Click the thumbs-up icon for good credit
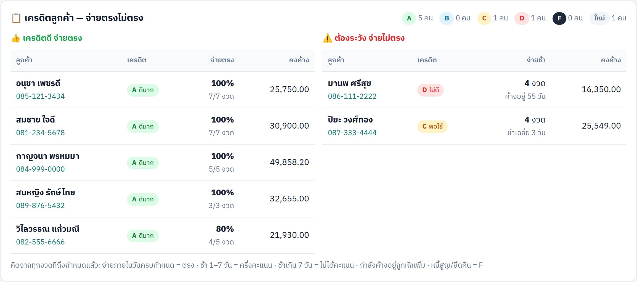The height and width of the screenshot is (282, 637). (x=16, y=38)
